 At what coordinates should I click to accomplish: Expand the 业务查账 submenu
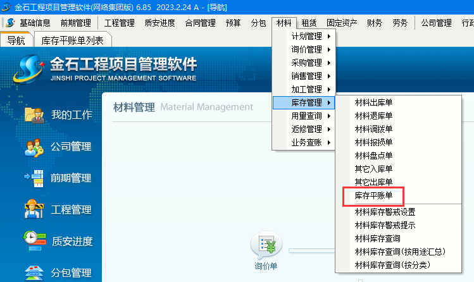click(307, 142)
